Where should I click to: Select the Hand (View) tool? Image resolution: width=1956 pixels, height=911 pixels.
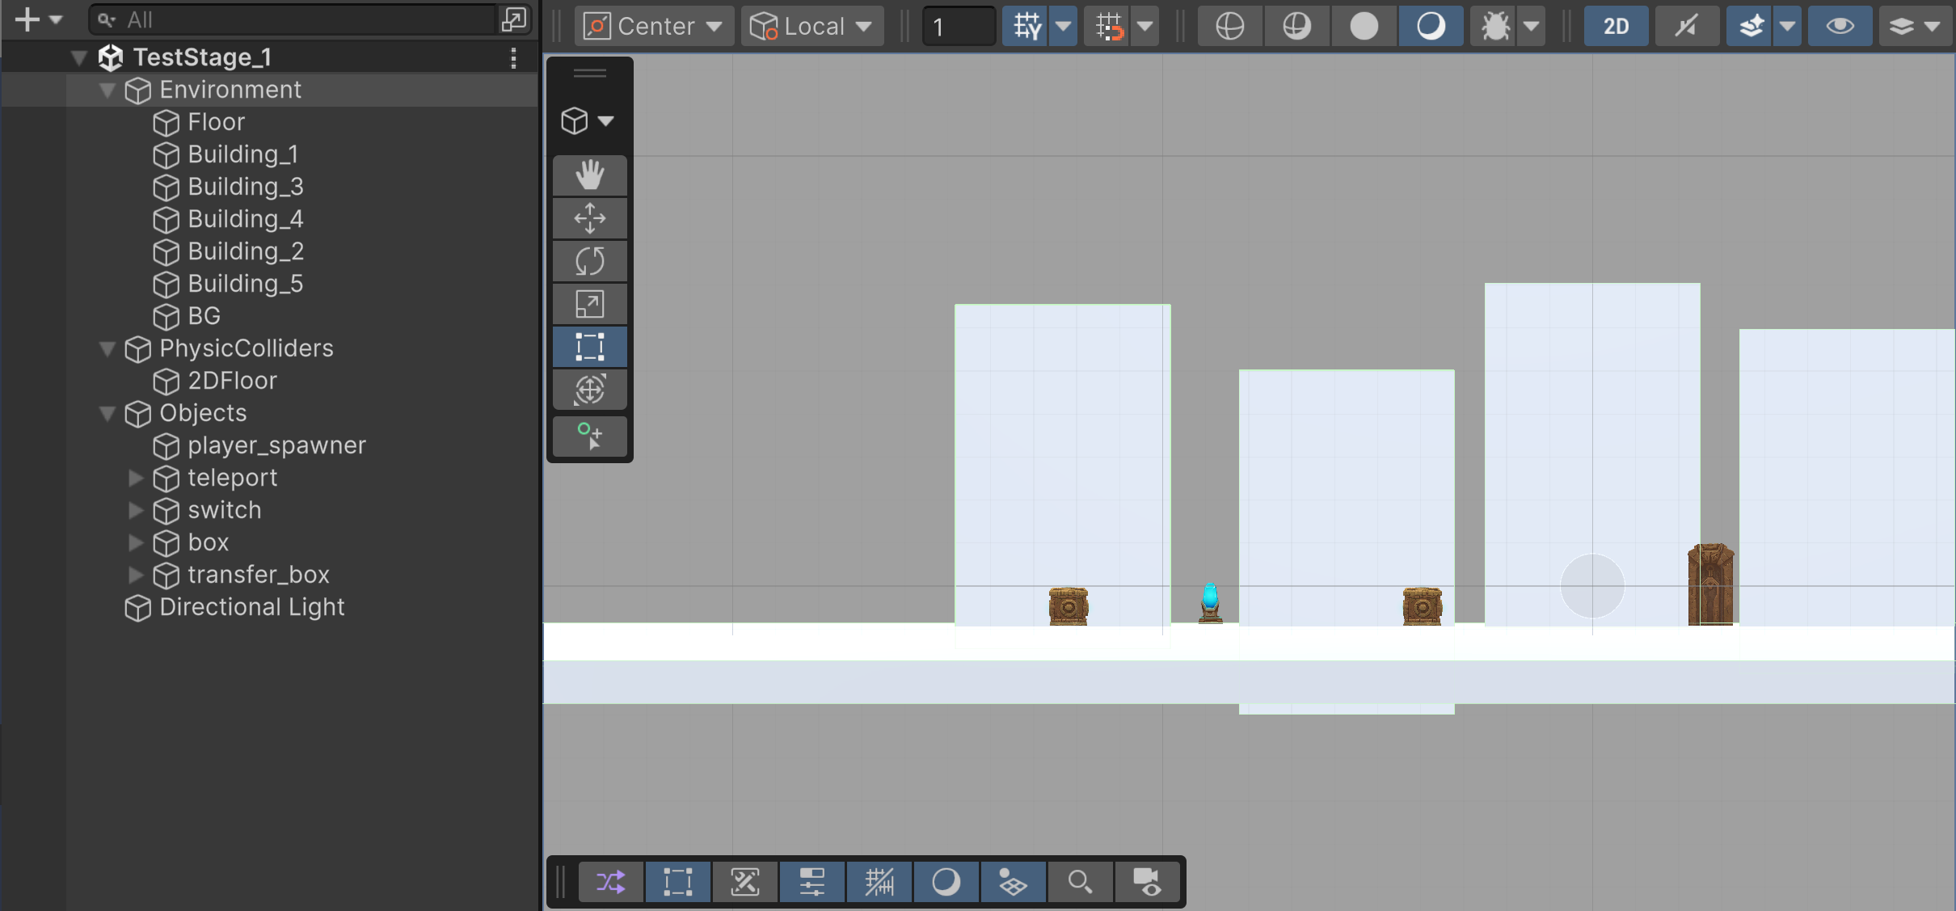(x=590, y=175)
